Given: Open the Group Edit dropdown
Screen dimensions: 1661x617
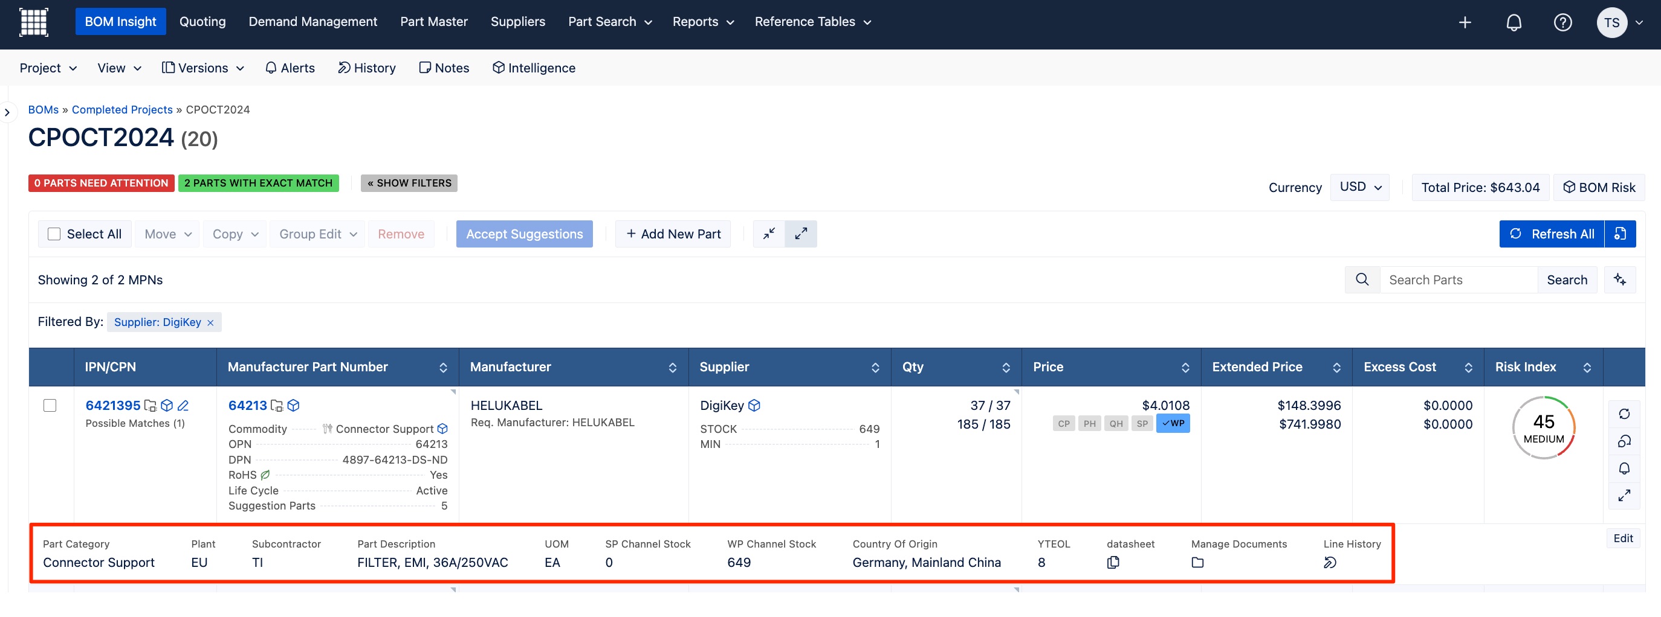Looking at the screenshot, I should click(317, 234).
